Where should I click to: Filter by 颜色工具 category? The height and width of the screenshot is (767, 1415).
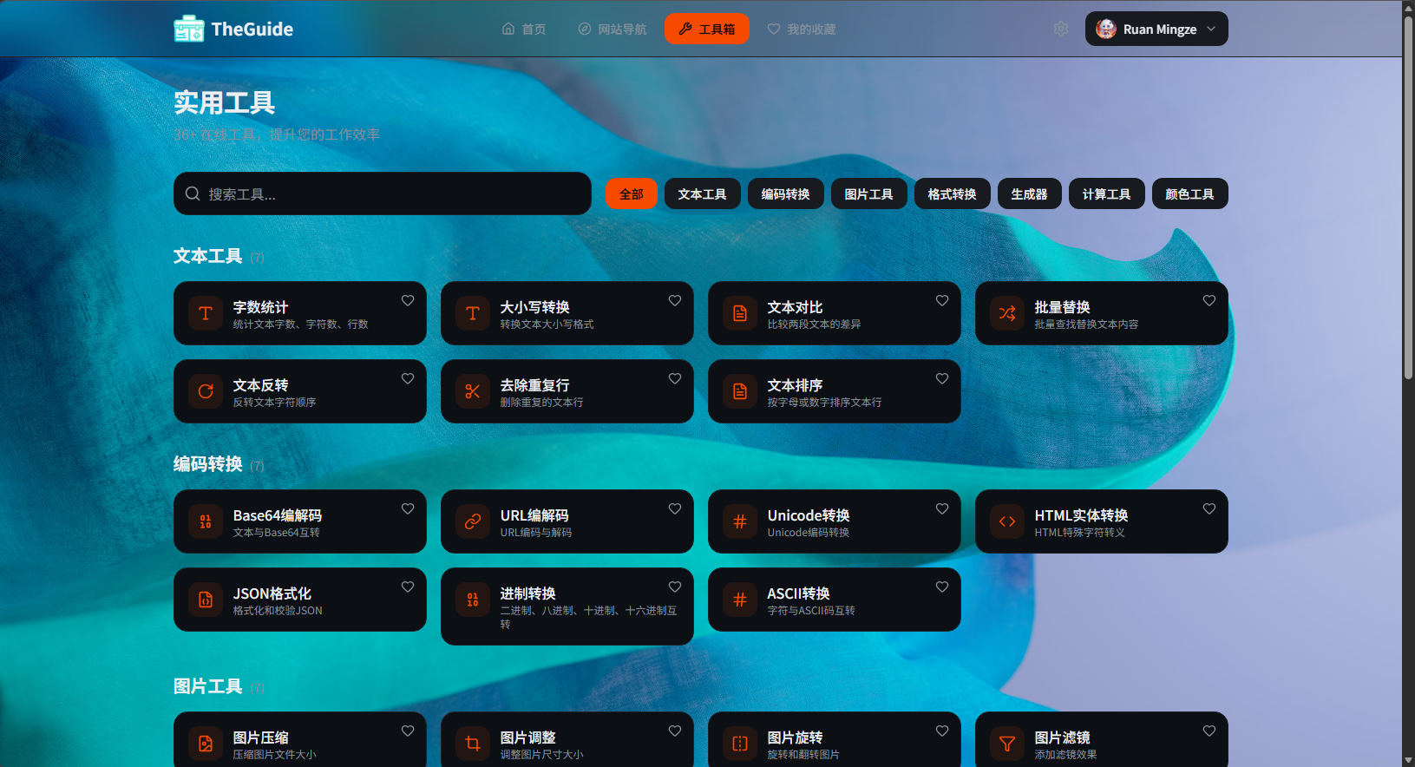click(1190, 193)
